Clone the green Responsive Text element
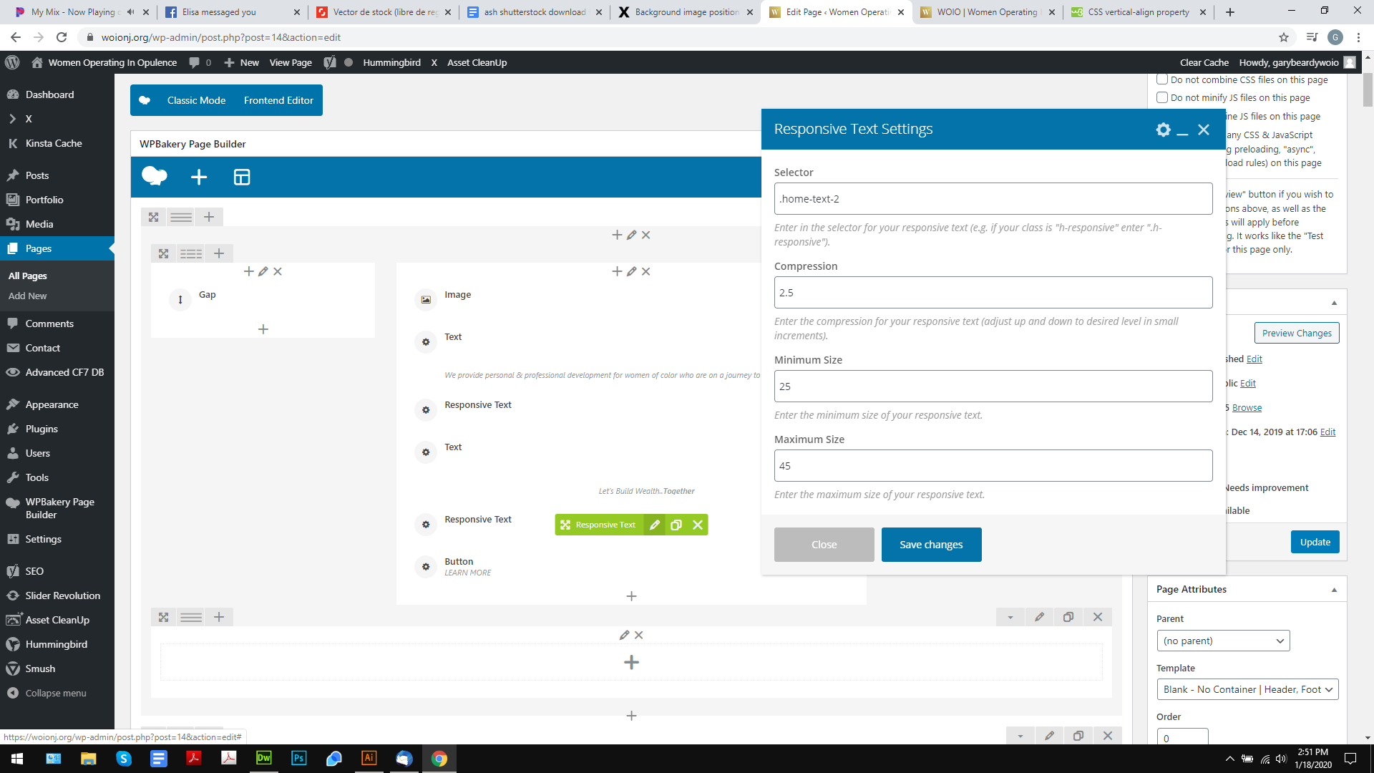Viewport: 1374px width, 773px height. 676,525
